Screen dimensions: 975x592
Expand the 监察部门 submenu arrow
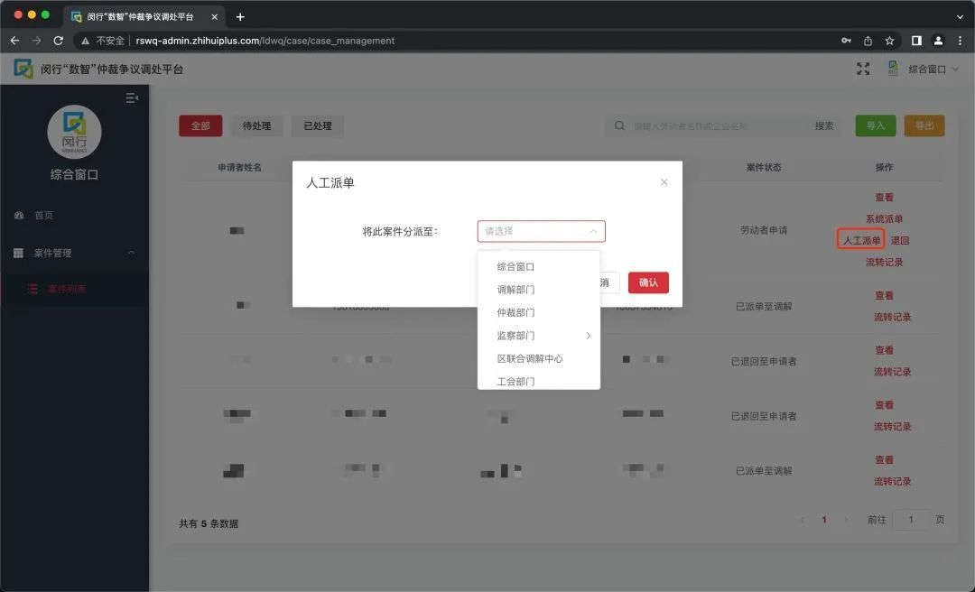(x=589, y=336)
